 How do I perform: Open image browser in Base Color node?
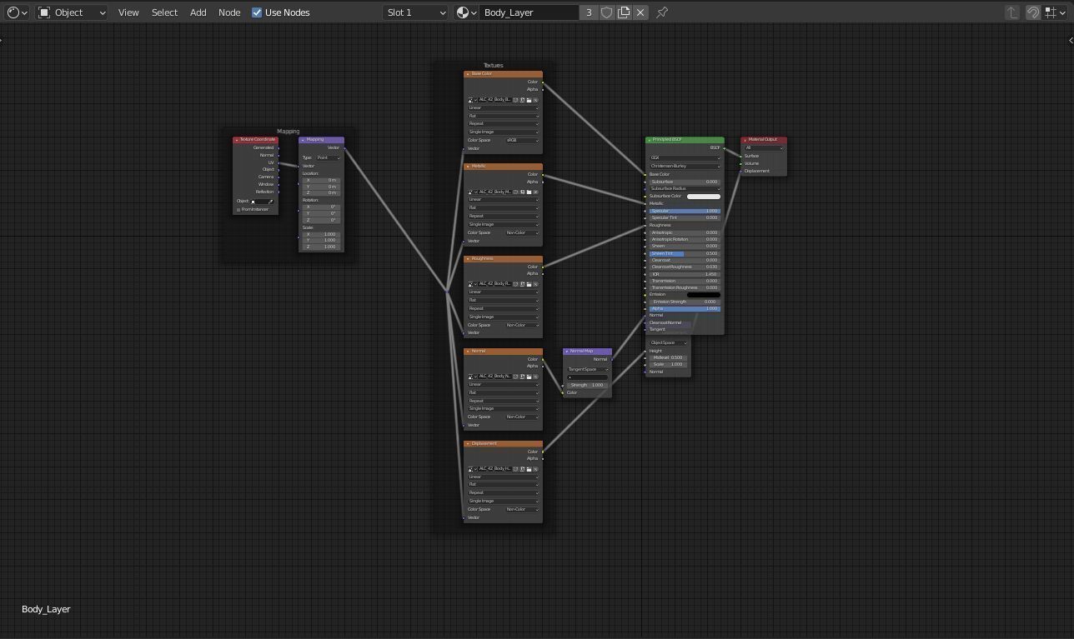[471, 100]
